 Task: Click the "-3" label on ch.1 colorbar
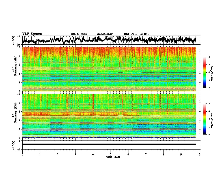[x=208, y=57]
